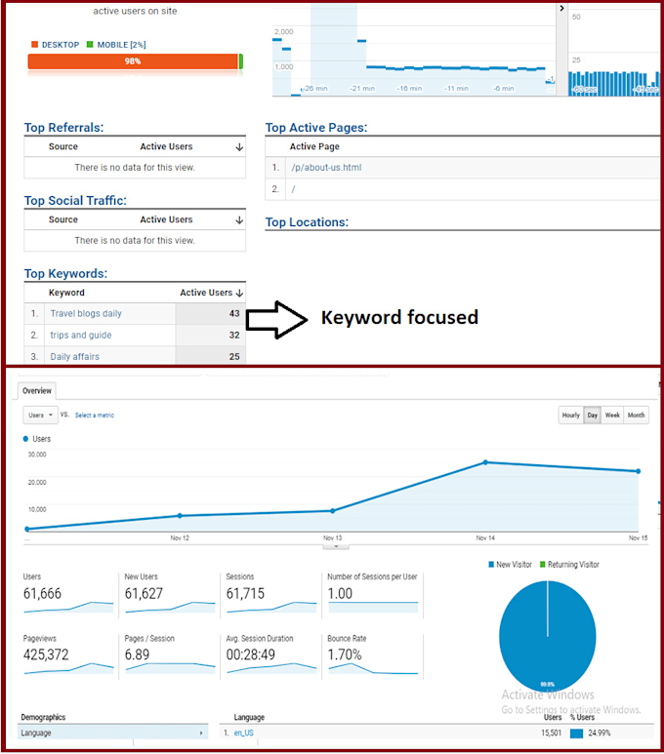Click the 43 active users value
Screen dimensions: 664x754
point(234,313)
